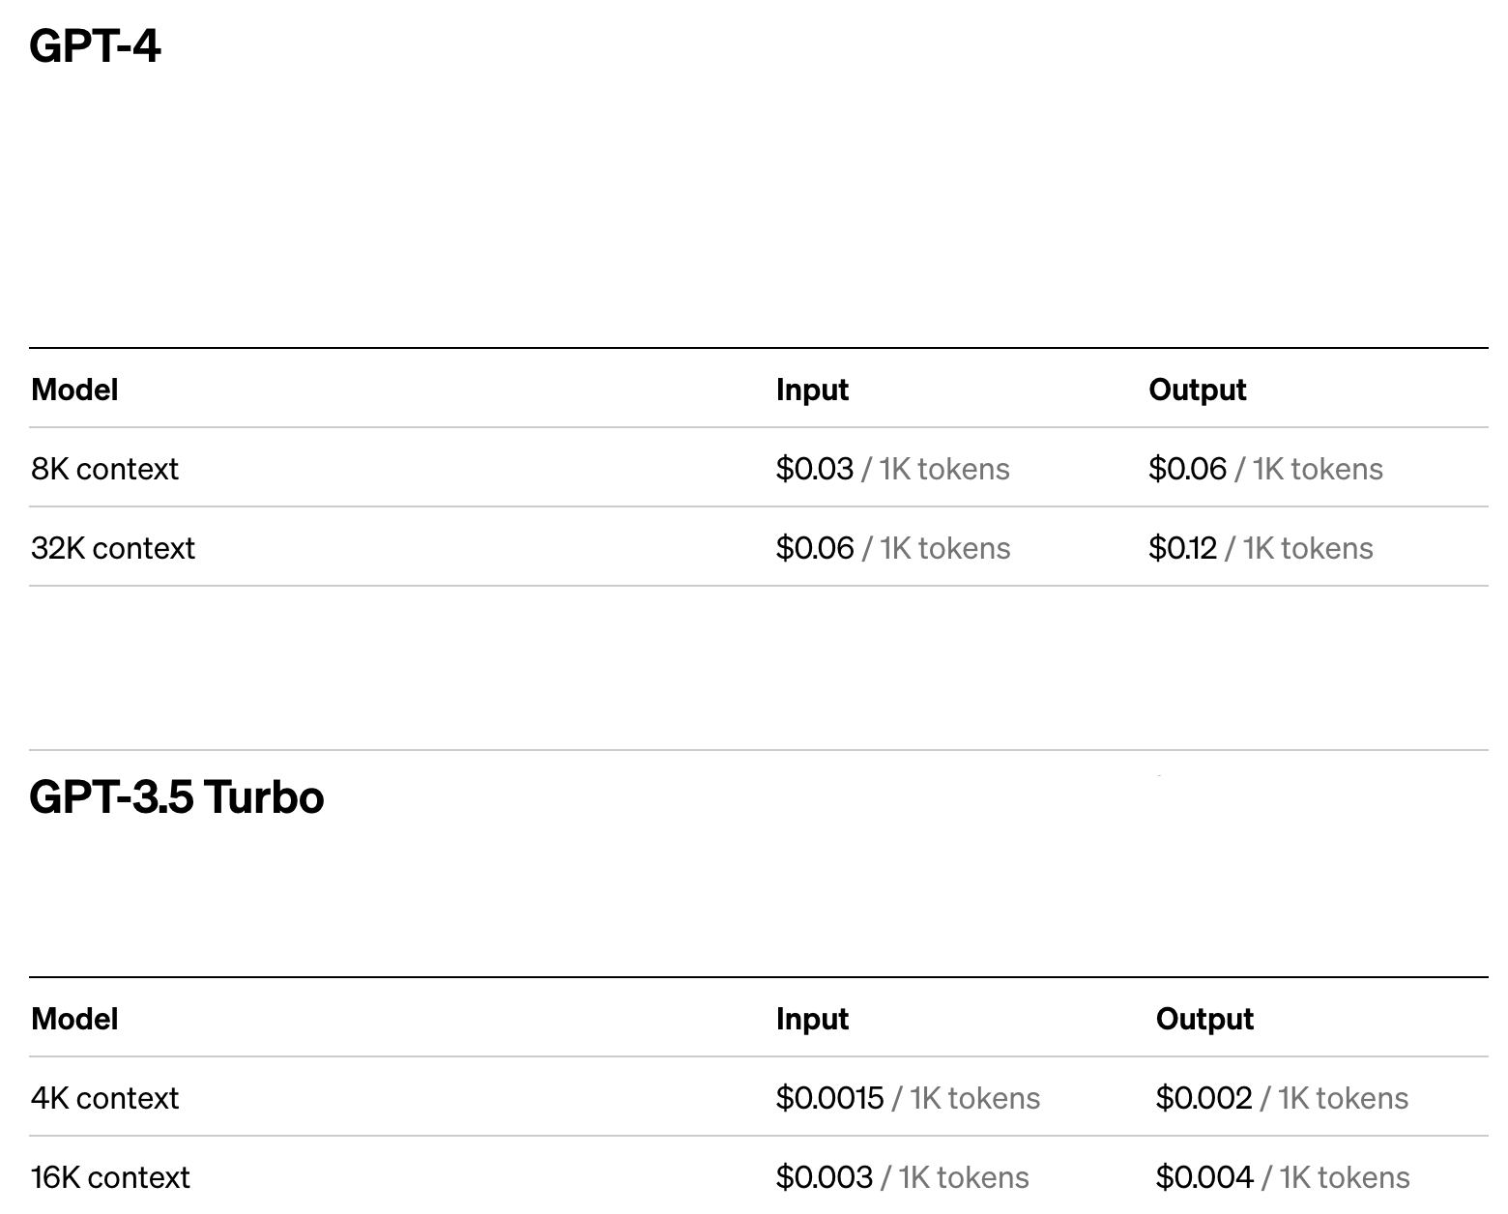This screenshot has width=1508, height=1214.
Task: Click the GPT-4 section heading
Action: coord(95,46)
